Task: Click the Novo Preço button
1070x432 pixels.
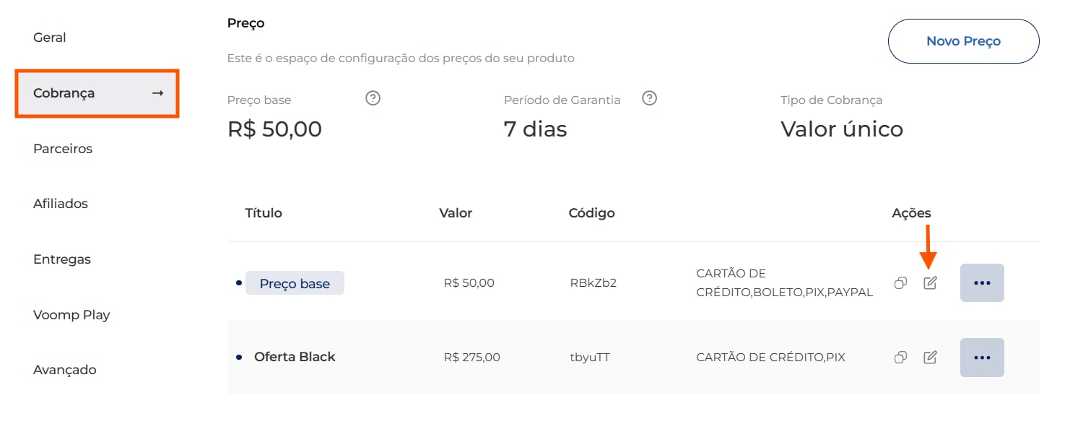Action: click(x=963, y=41)
